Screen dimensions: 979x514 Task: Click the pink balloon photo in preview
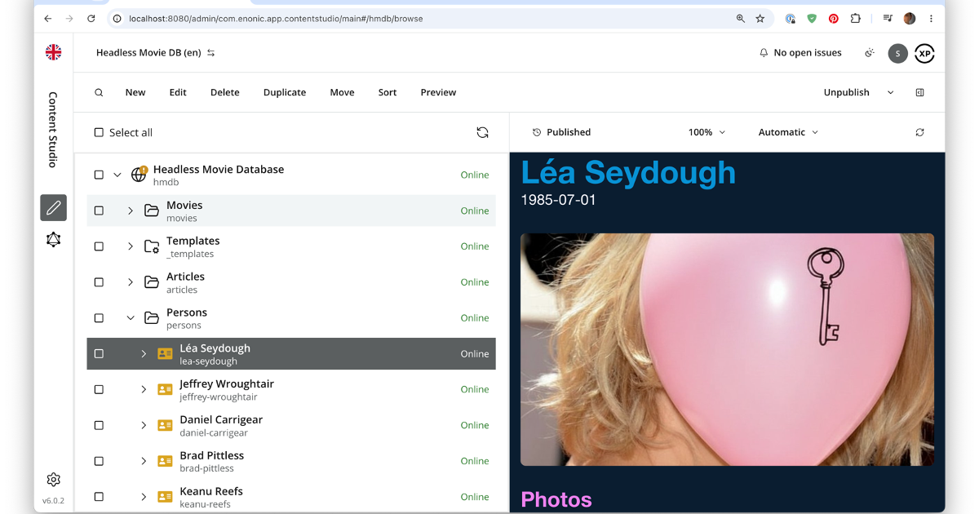(728, 350)
